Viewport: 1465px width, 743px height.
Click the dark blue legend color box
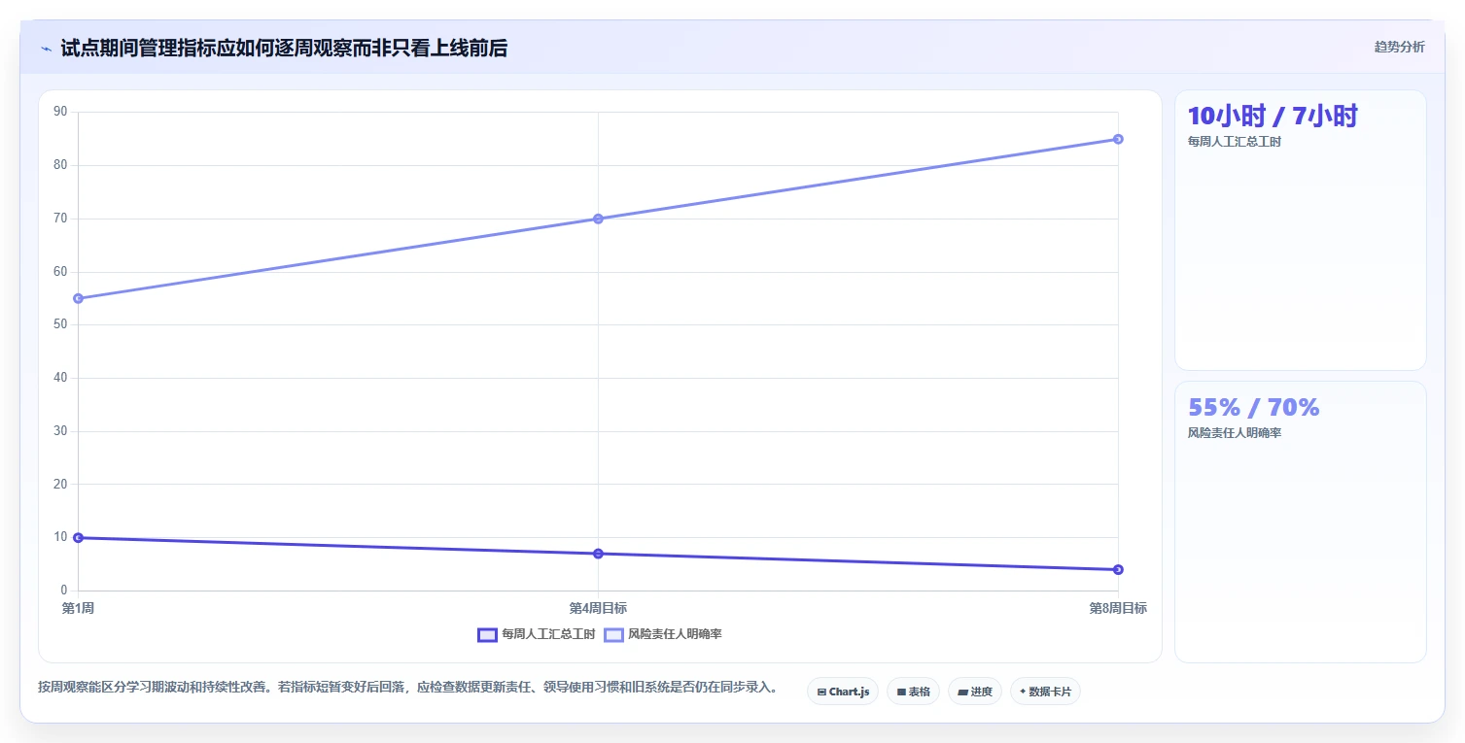[x=487, y=635]
